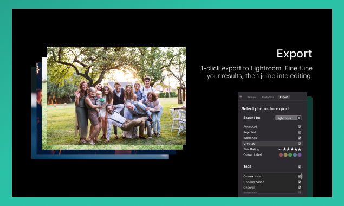Viewport: 344px width, 206px height.
Task: Toggle the Underexposed tag checkbox
Action: click(x=300, y=182)
